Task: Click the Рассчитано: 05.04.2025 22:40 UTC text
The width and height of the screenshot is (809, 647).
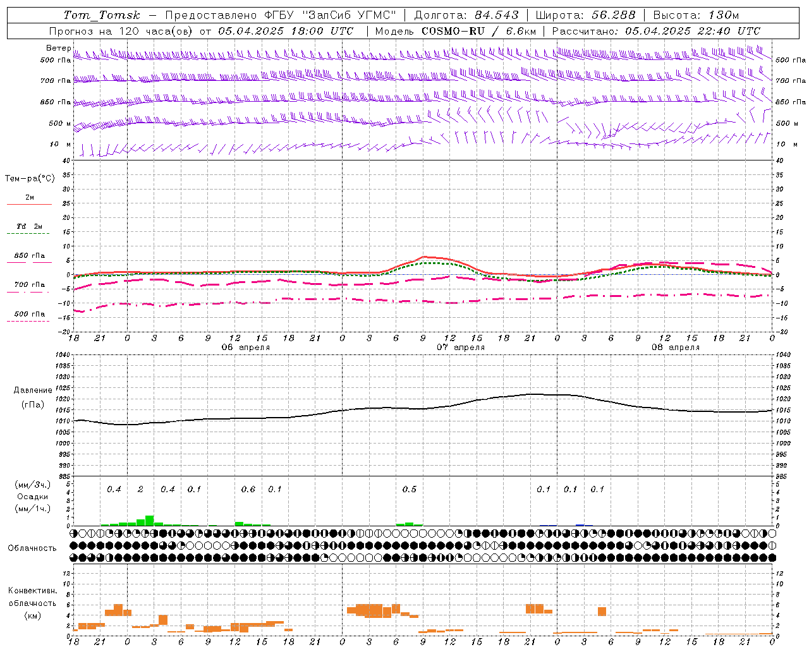Action: (656, 31)
